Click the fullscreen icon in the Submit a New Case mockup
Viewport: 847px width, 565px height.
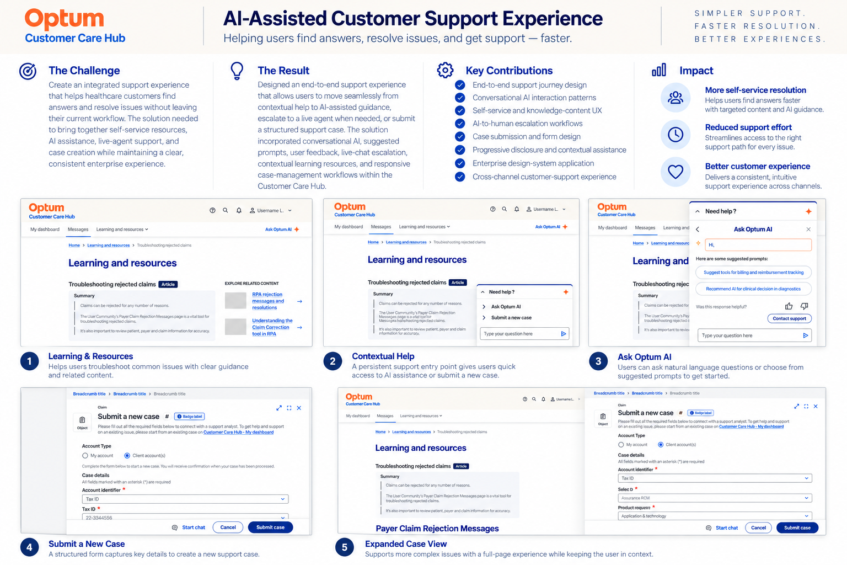pos(289,408)
